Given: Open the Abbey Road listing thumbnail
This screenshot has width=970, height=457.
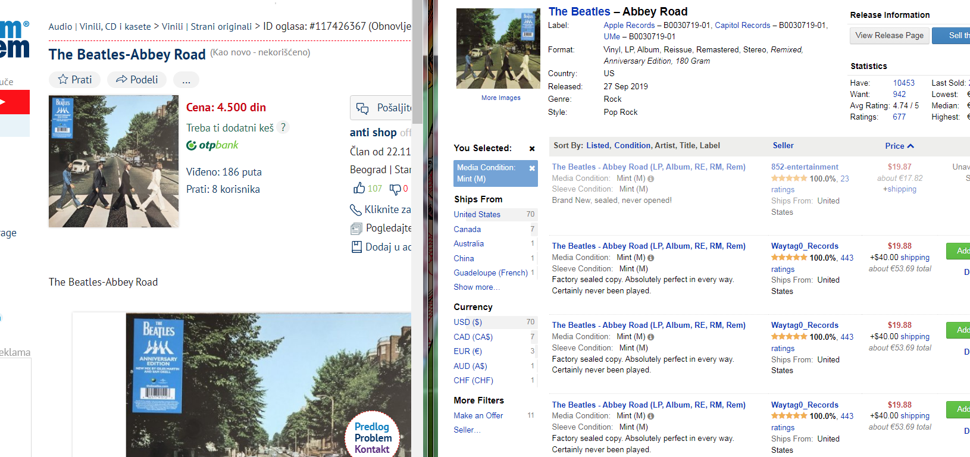Looking at the screenshot, I should point(114,161).
